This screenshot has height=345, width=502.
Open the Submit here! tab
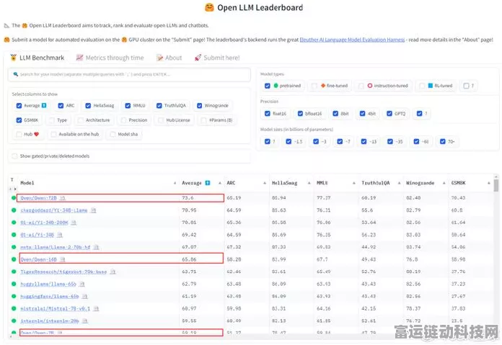[217, 58]
